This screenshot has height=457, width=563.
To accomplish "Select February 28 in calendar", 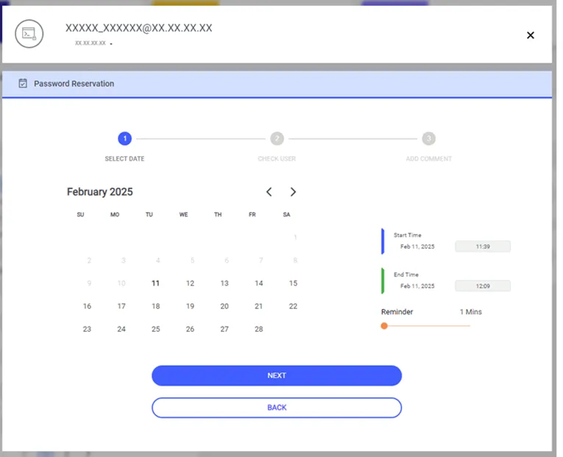I will (259, 329).
